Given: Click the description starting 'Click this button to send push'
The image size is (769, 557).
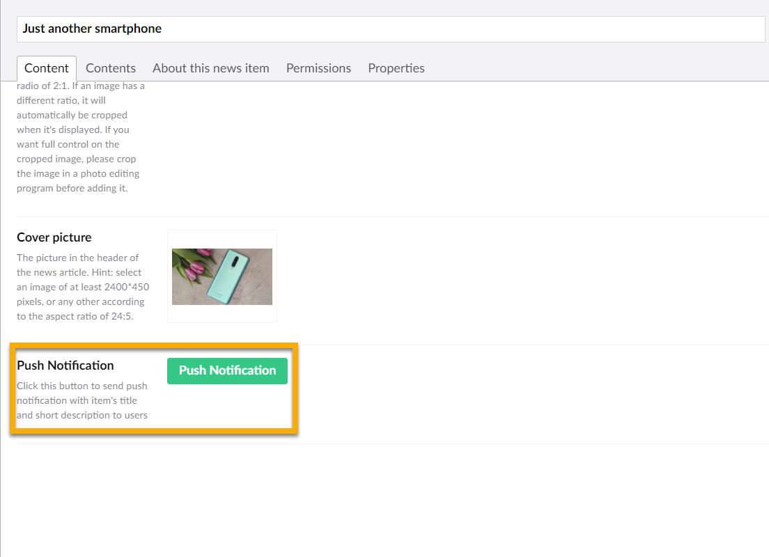Looking at the screenshot, I should click(x=82, y=400).
